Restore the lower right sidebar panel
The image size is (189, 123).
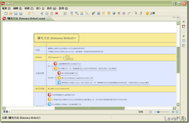pyautogui.click(x=184, y=36)
